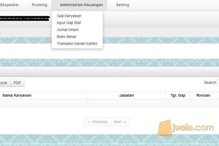This screenshot has height=146, width=219.
Task: Open the Trucking menu
Action: [x=39, y=5]
